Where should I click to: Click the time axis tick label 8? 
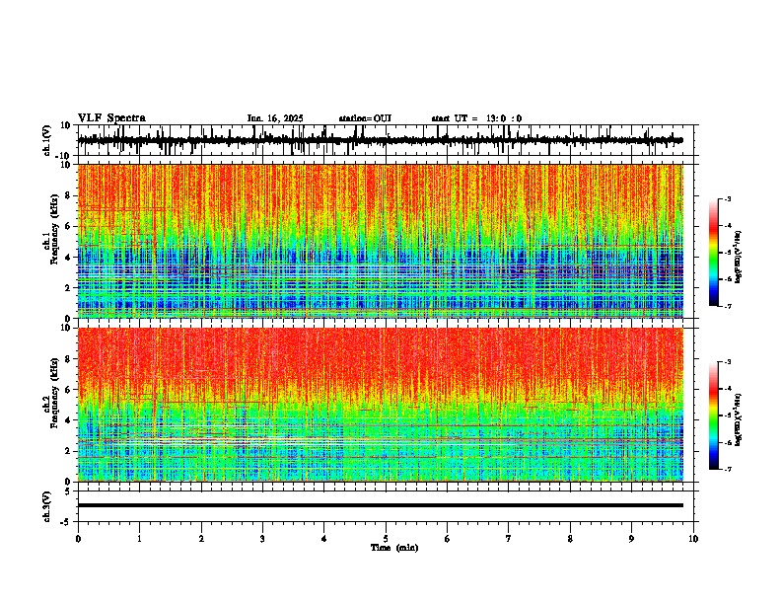click(x=570, y=539)
